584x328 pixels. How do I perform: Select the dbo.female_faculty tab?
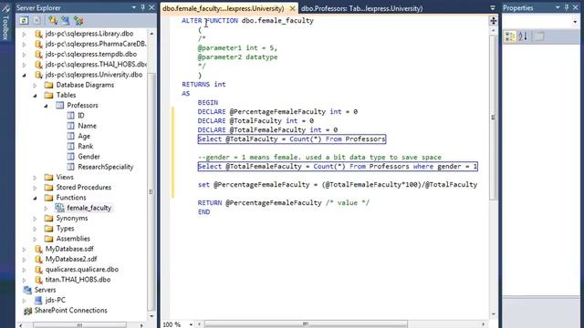point(224,8)
